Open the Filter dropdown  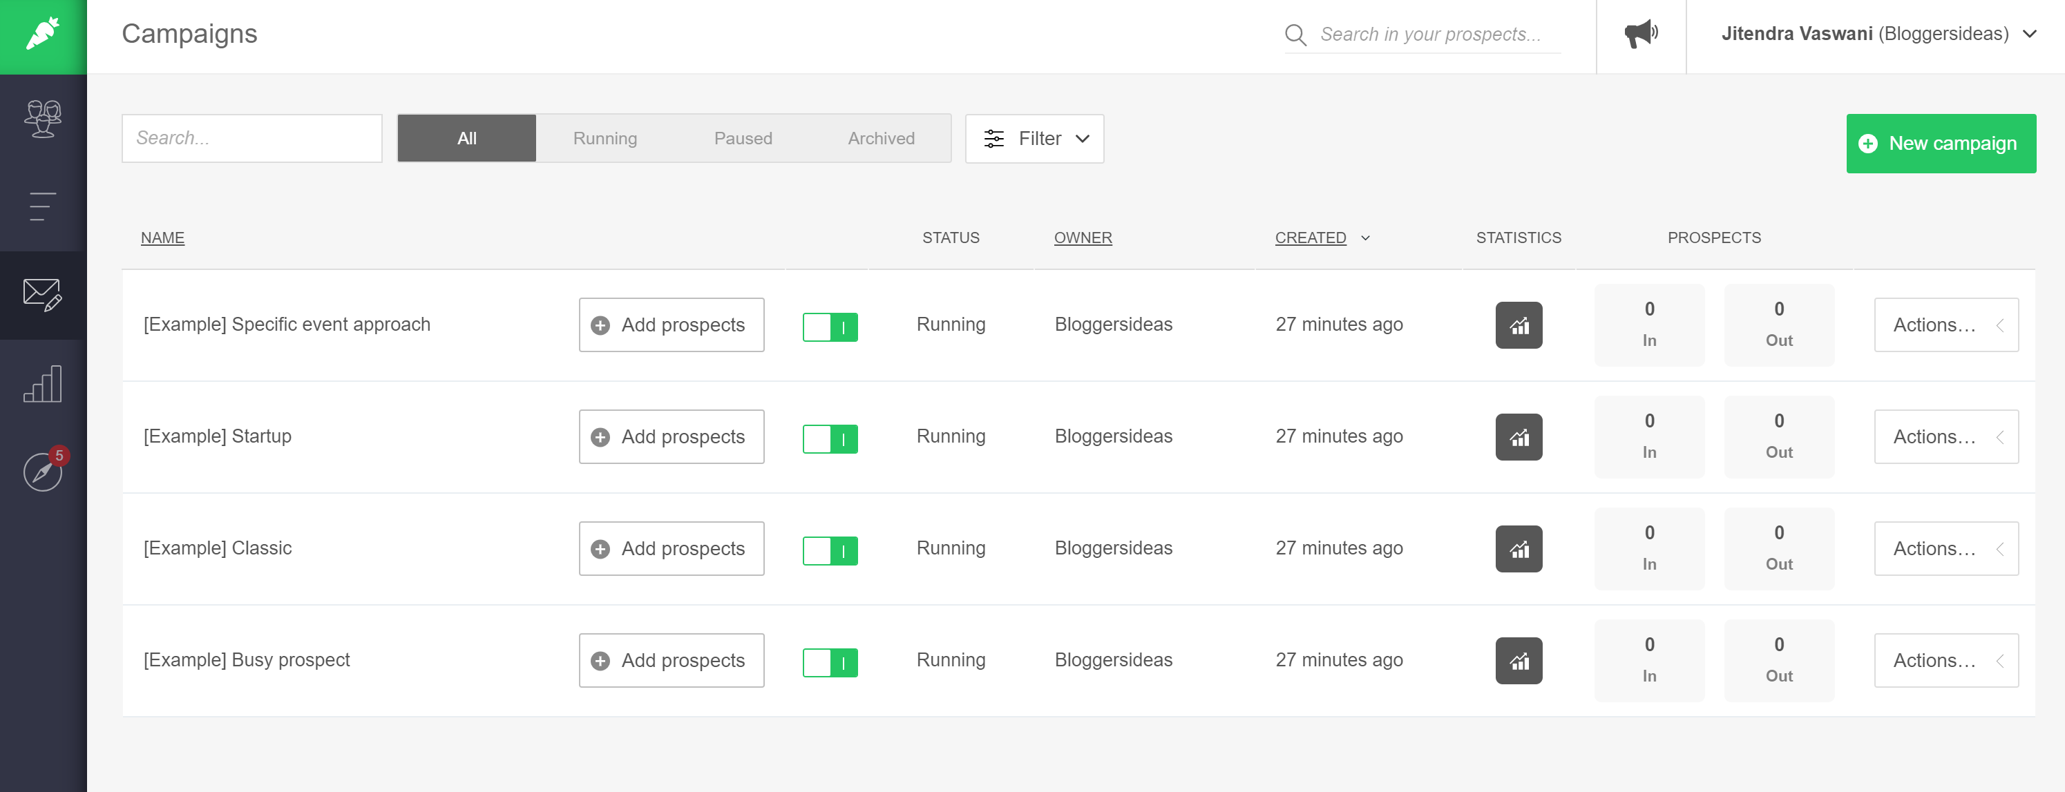pos(1034,139)
